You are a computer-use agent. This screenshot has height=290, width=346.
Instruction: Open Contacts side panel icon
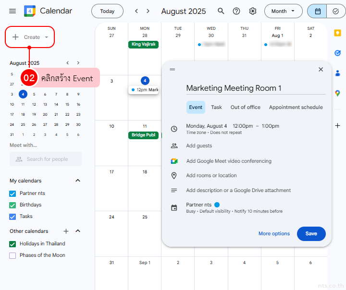pyautogui.click(x=337, y=73)
